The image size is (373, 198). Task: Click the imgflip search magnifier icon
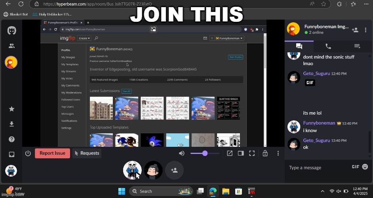coord(96,38)
